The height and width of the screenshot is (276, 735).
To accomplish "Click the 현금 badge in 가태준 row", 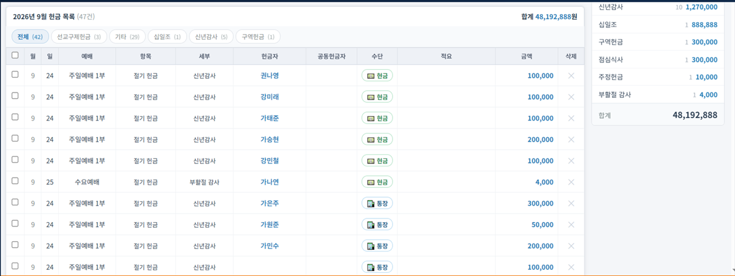I will [377, 118].
